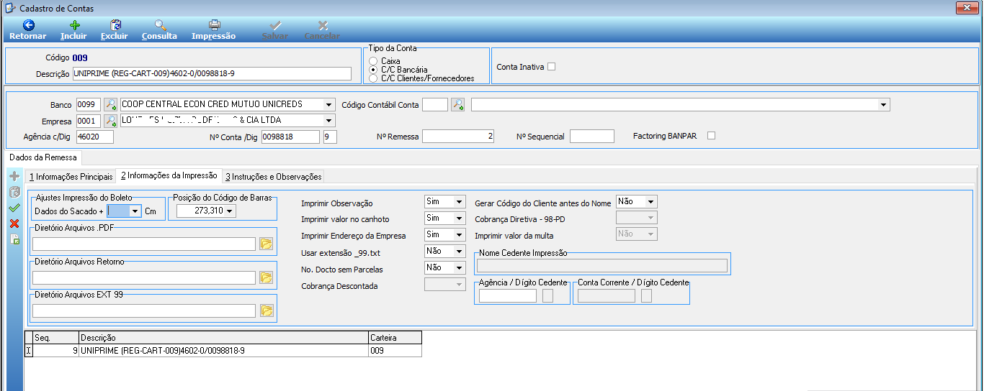Click the Cadastro de Contas title bar icon

click(10, 8)
